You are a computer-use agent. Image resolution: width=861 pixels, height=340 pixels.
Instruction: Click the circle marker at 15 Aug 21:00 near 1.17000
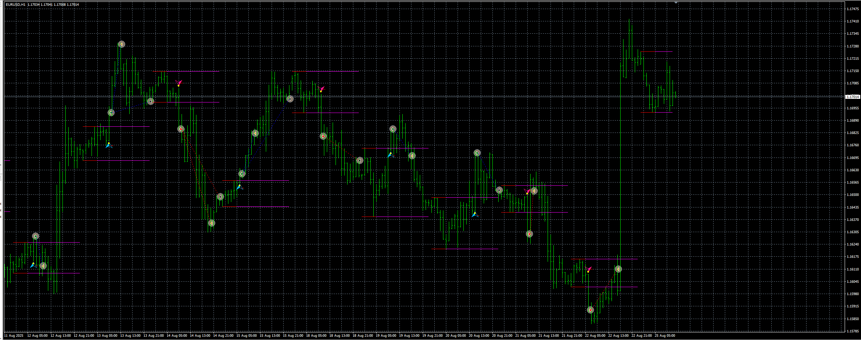click(x=290, y=99)
